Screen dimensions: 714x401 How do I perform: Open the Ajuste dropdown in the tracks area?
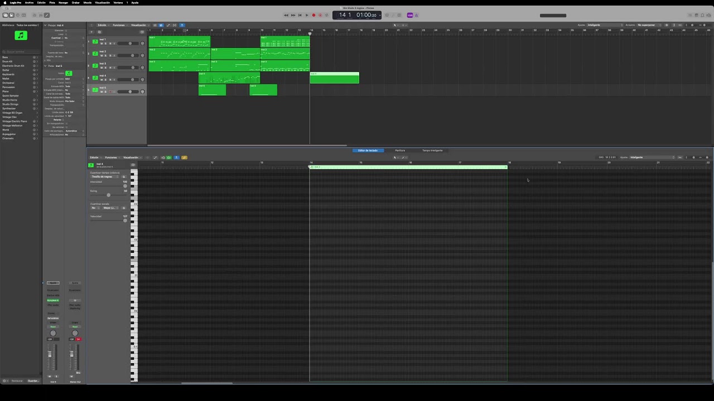605,25
